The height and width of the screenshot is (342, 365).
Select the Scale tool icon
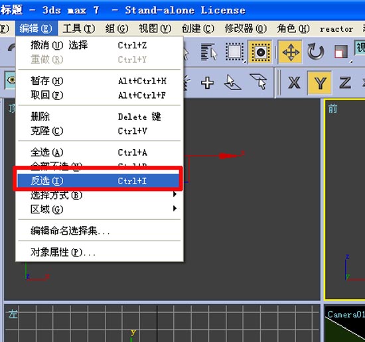pos(342,52)
